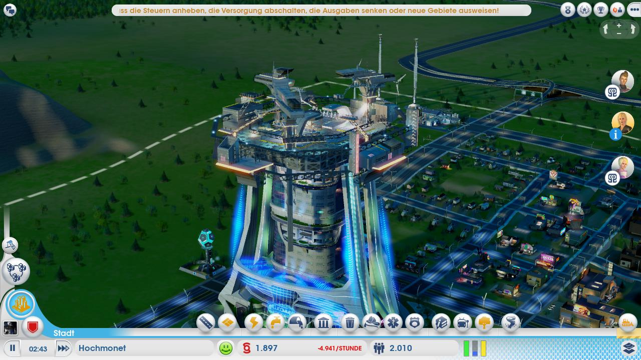Click the yellow demand bar
Screen dimensions: 641x360
point(483,348)
